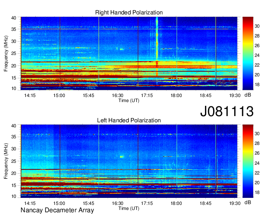
Task: Click the small yellow blob near 27 MHz in Left Handed spectrogram
Action: click(122, 157)
